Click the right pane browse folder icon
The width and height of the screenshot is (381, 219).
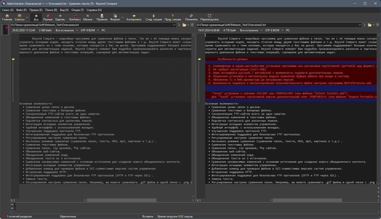(370, 25)
